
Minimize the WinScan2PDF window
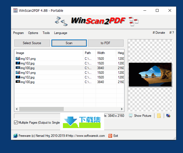click(145, 10)
